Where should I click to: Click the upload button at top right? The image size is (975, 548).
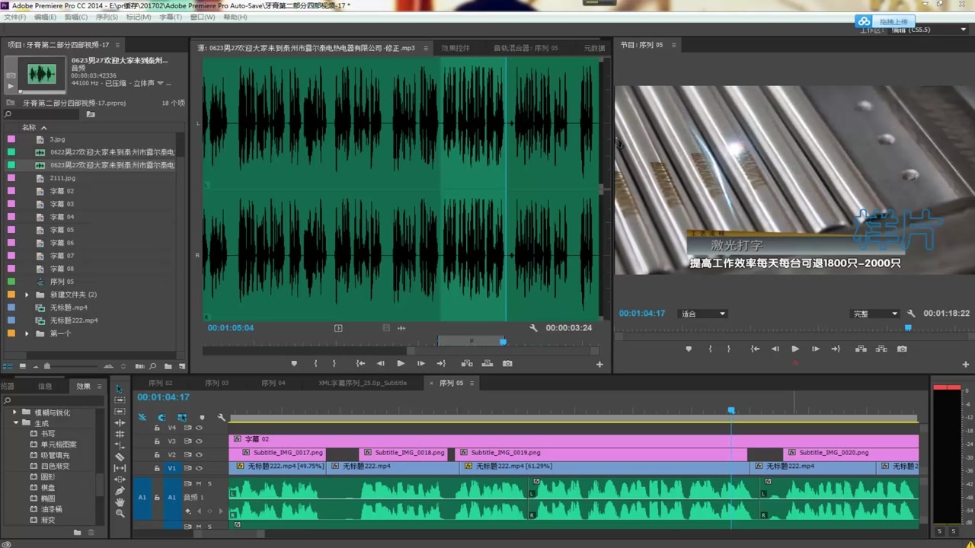886,21
